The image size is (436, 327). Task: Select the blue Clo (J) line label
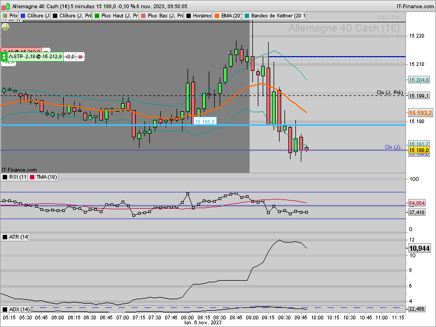(392, 147)
